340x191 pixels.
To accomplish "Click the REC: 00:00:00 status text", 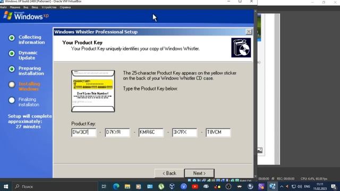I will click(286, 179).
